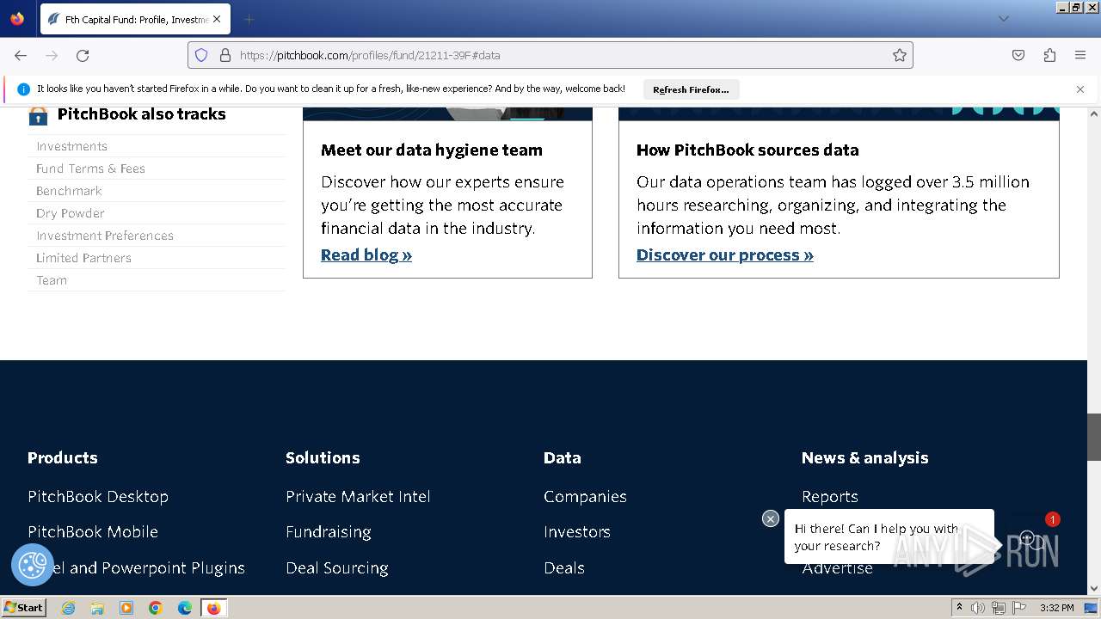Expand the list all tabs arrow
The height and width of the screenshot is (619, 1101).
[1003, 19]
